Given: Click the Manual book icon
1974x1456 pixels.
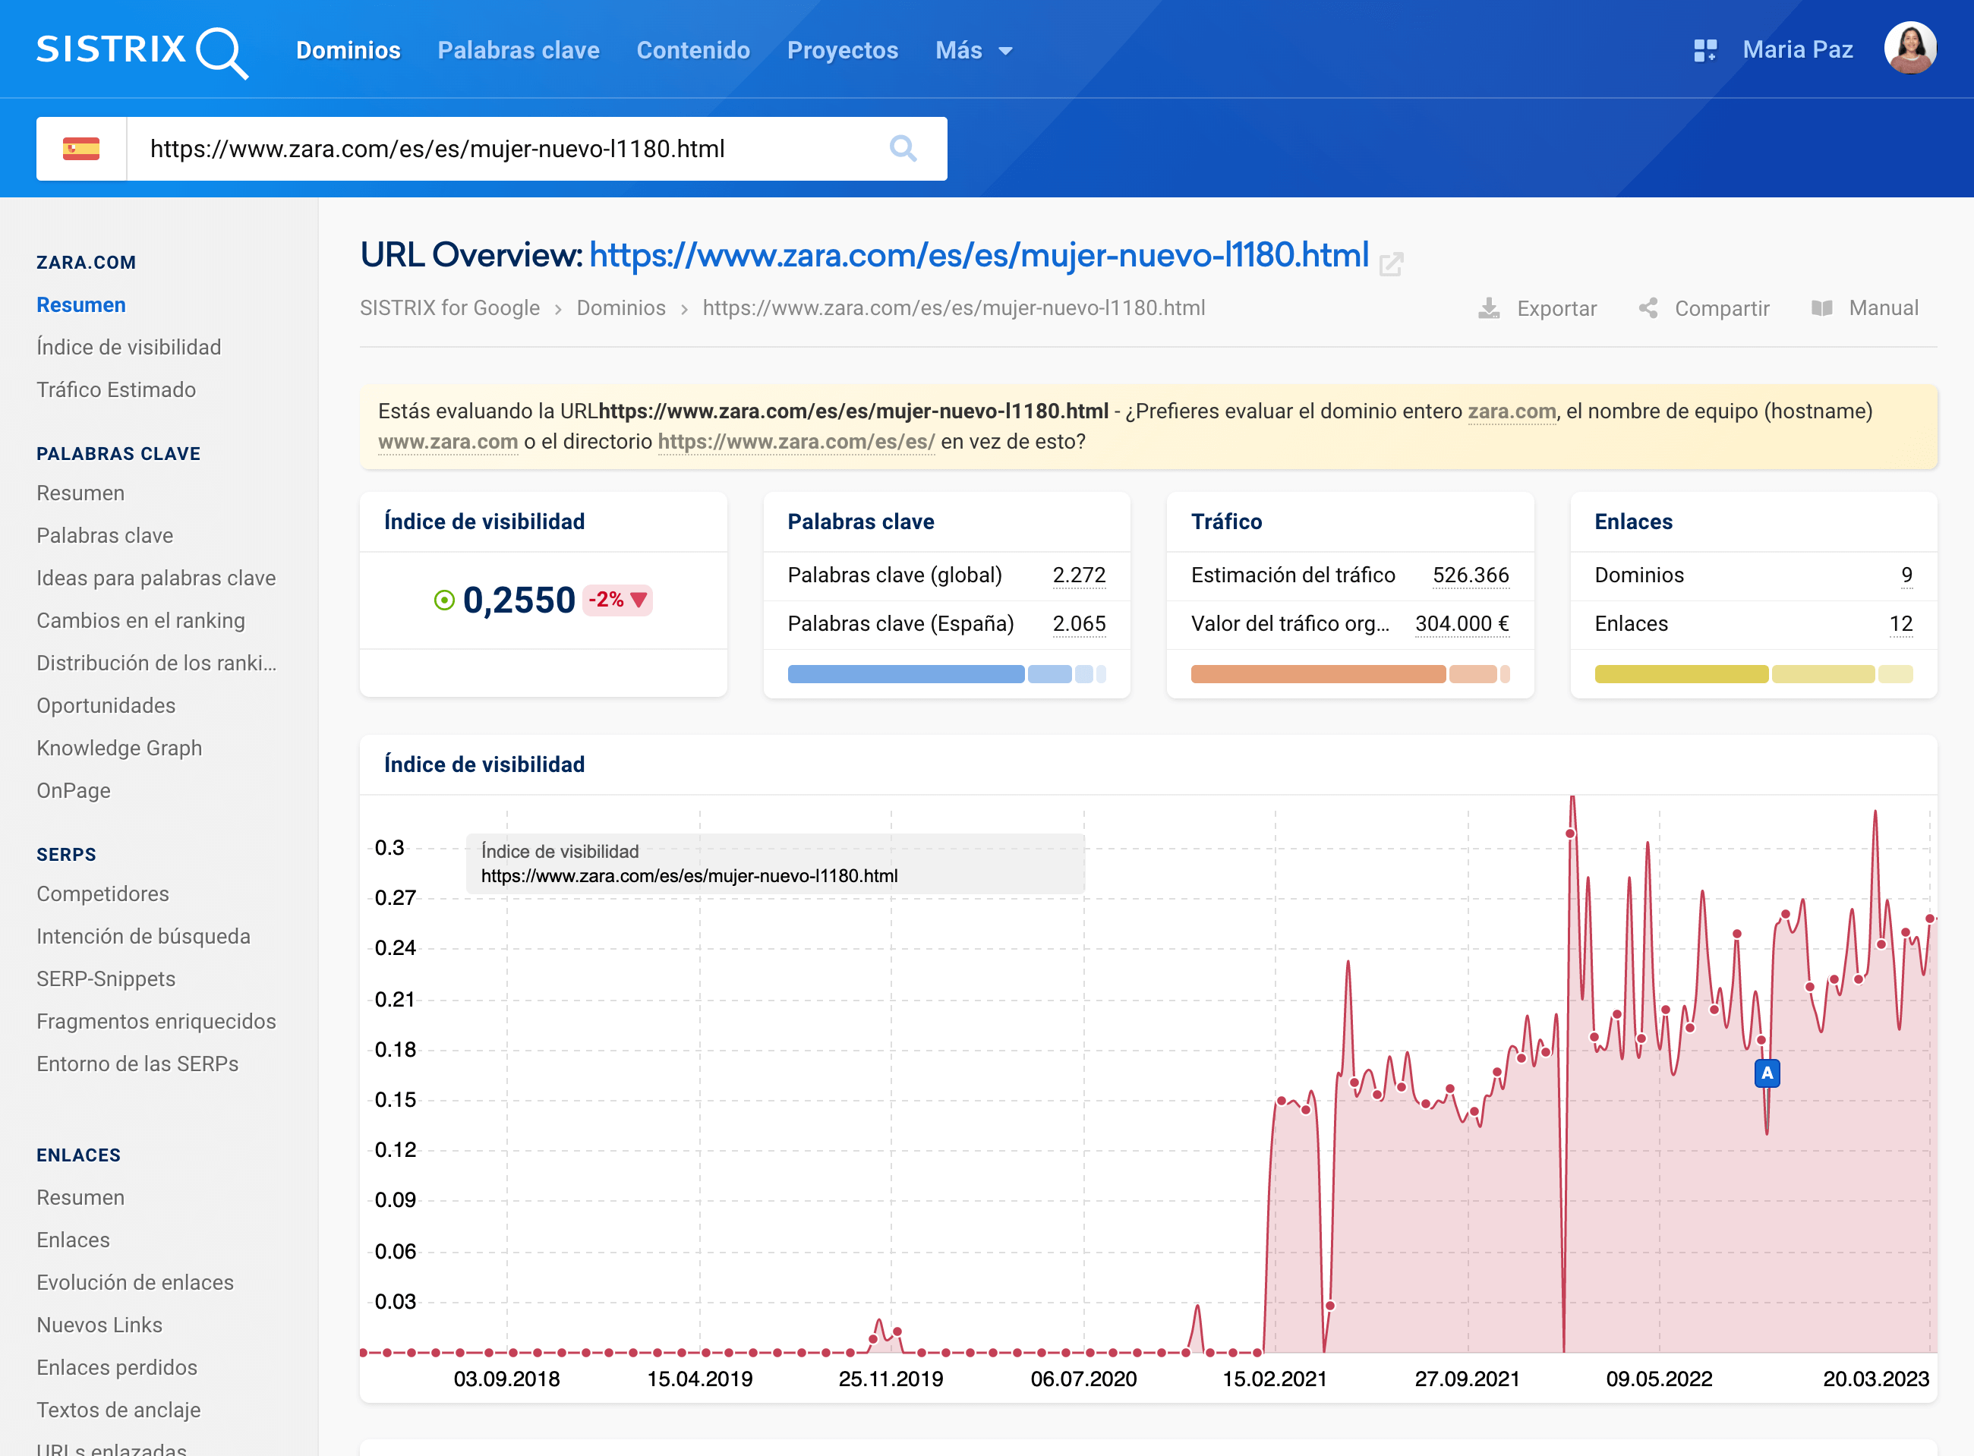Looking at the screenshot, I should tap(1821, 307).
